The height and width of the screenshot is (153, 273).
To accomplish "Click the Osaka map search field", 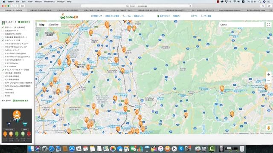I will 242,25.
